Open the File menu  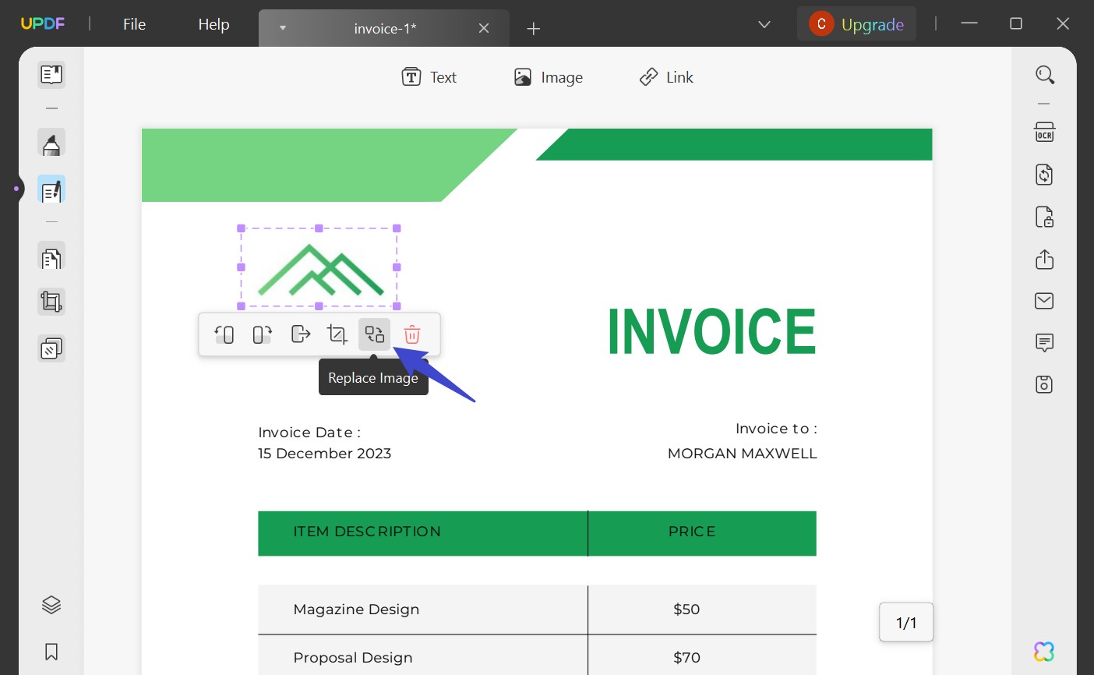(133, 24)
